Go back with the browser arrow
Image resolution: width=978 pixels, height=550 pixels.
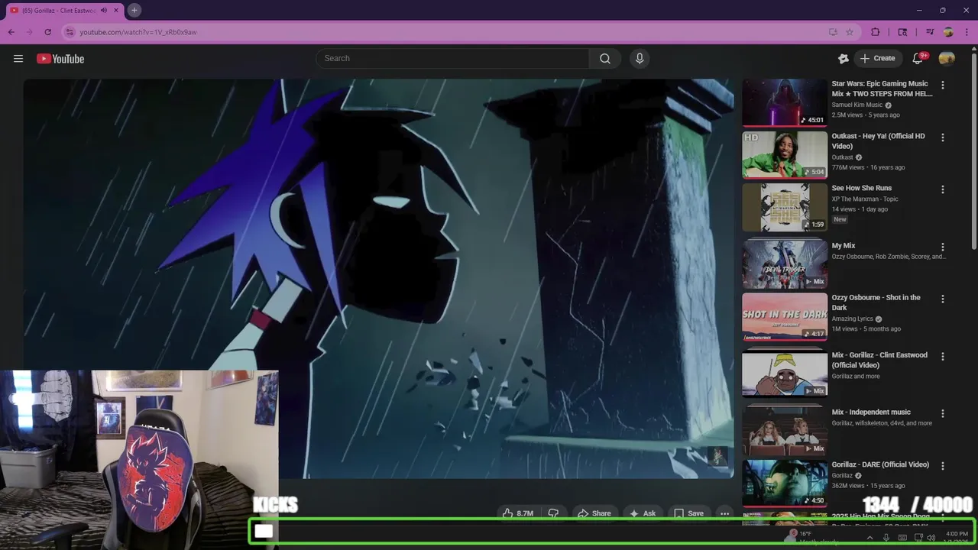coord(11,32)
